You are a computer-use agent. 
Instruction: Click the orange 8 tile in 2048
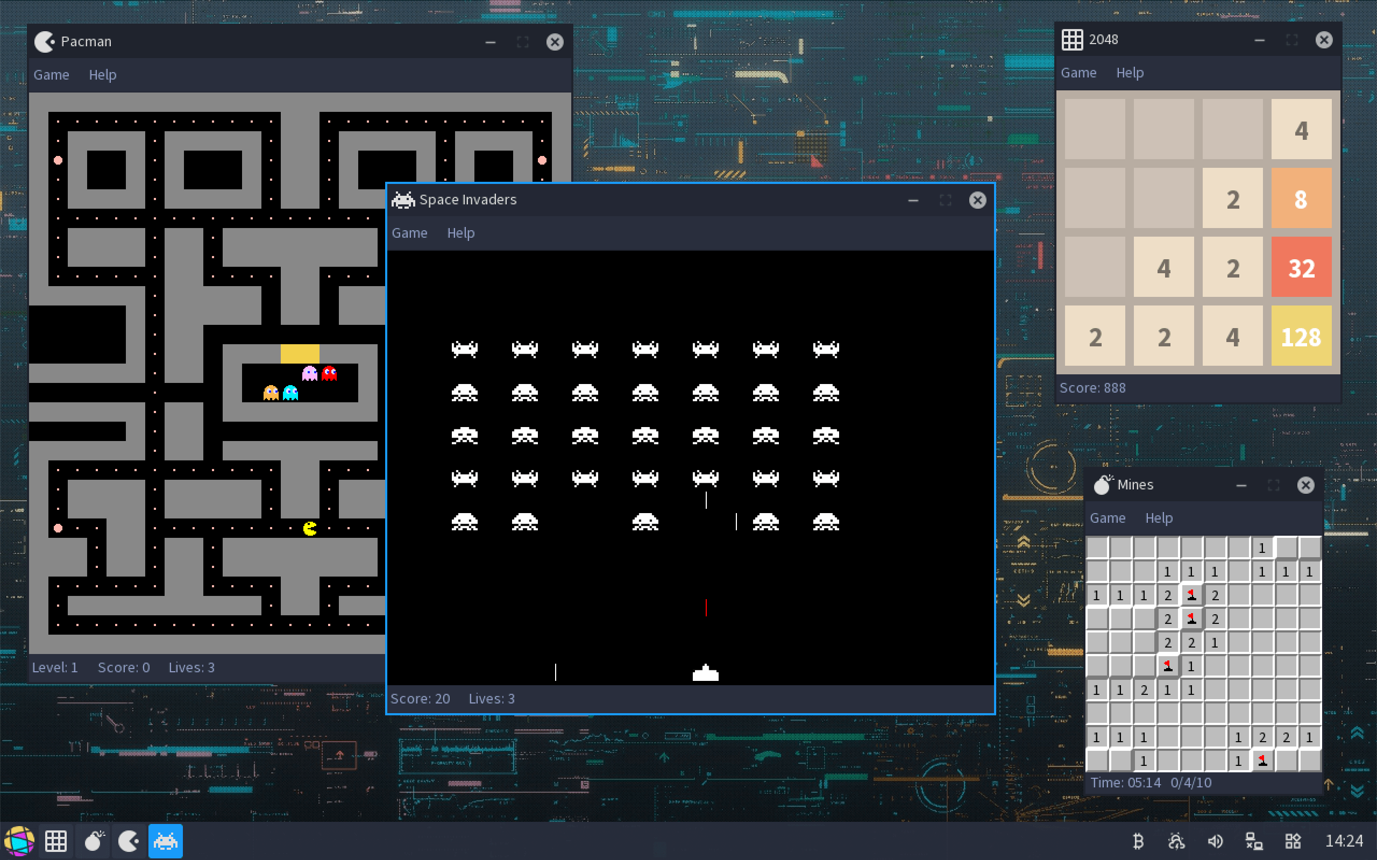tap(1301, 198)
